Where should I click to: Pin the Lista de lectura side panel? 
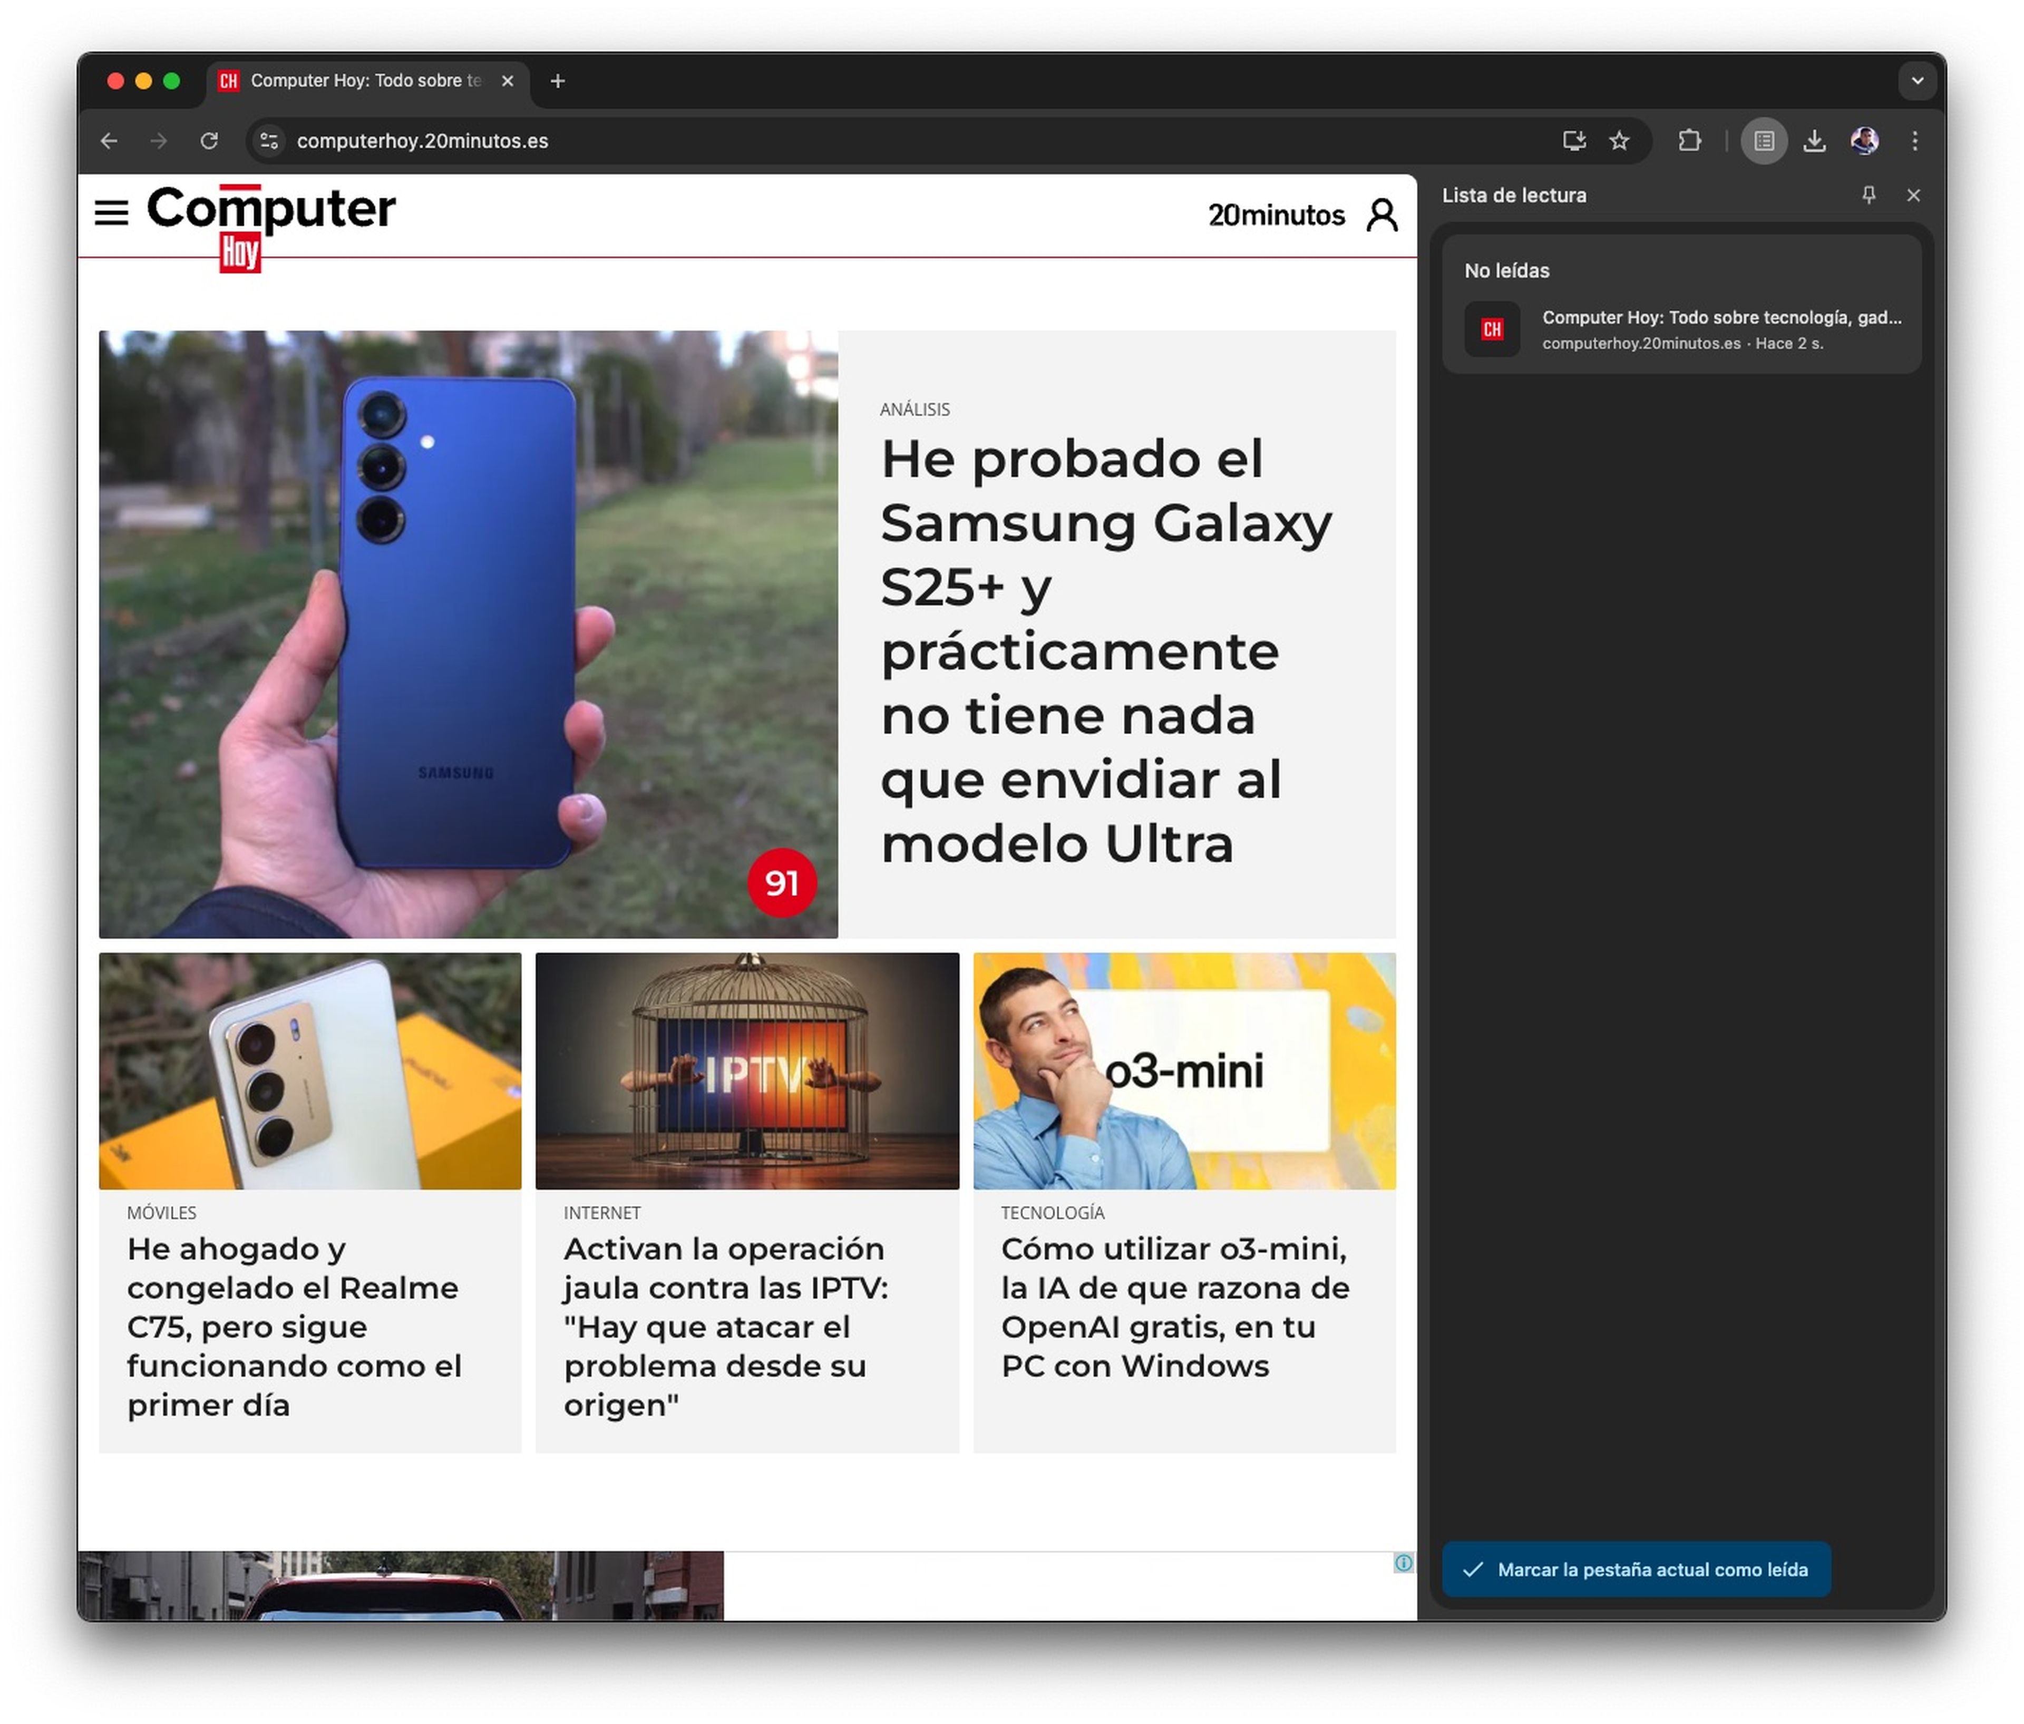pyautogui.click(x=1869, y=196)
